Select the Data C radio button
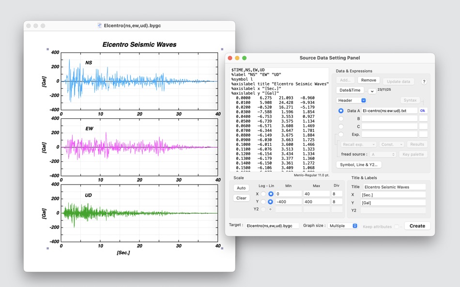This screenshot has height=287, width=460. (341, 127)
